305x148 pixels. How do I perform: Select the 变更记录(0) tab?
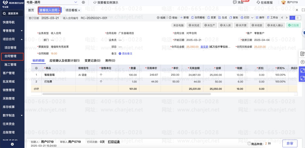(93, 60)
